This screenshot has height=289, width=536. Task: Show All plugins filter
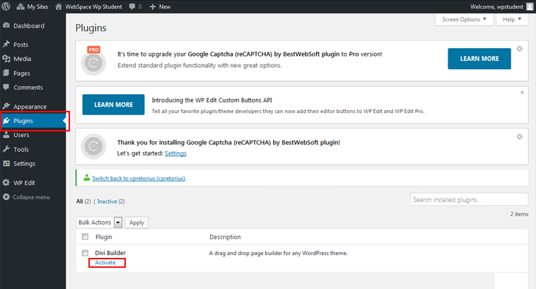point(80,201)
